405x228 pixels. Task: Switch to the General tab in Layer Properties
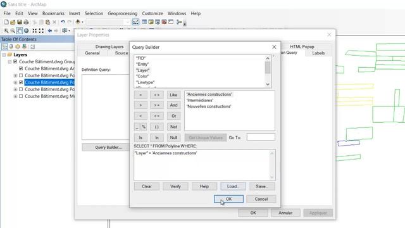pos(92,53)
